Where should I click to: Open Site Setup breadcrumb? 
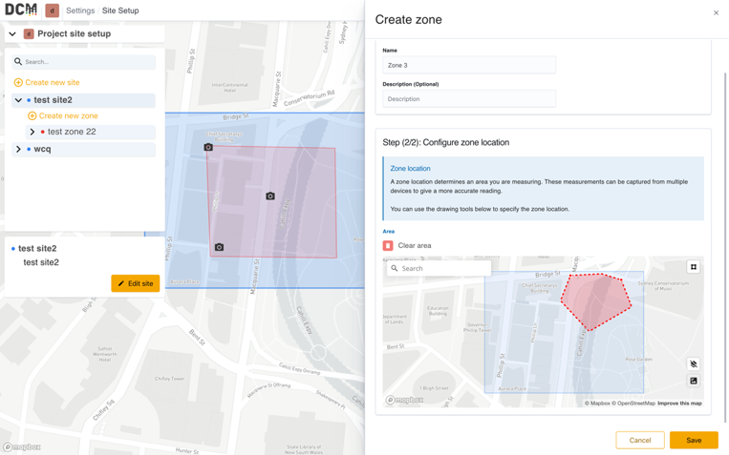tap(120, 10)
